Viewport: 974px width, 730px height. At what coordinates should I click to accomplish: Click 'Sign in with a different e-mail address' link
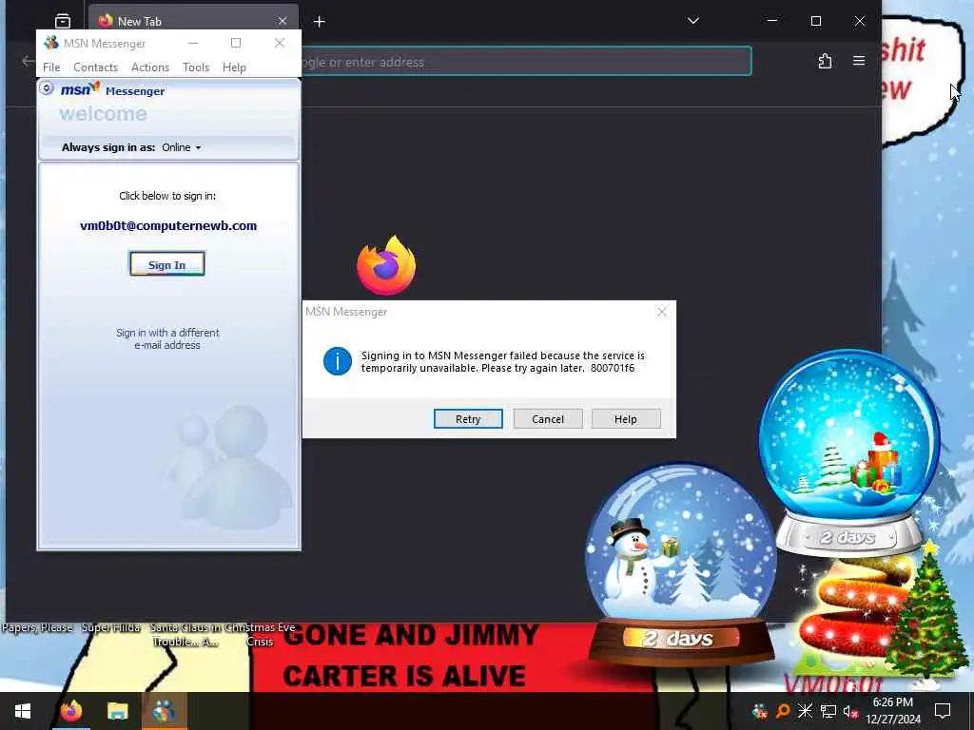point(167,339)
